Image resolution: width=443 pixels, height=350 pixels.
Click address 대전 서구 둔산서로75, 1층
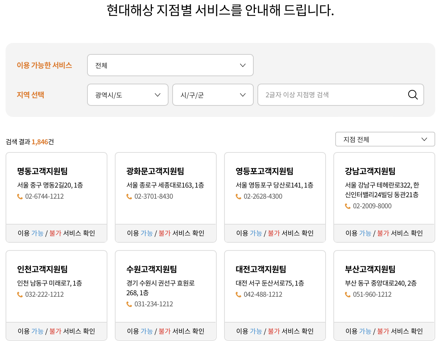(x=270, y=283)
